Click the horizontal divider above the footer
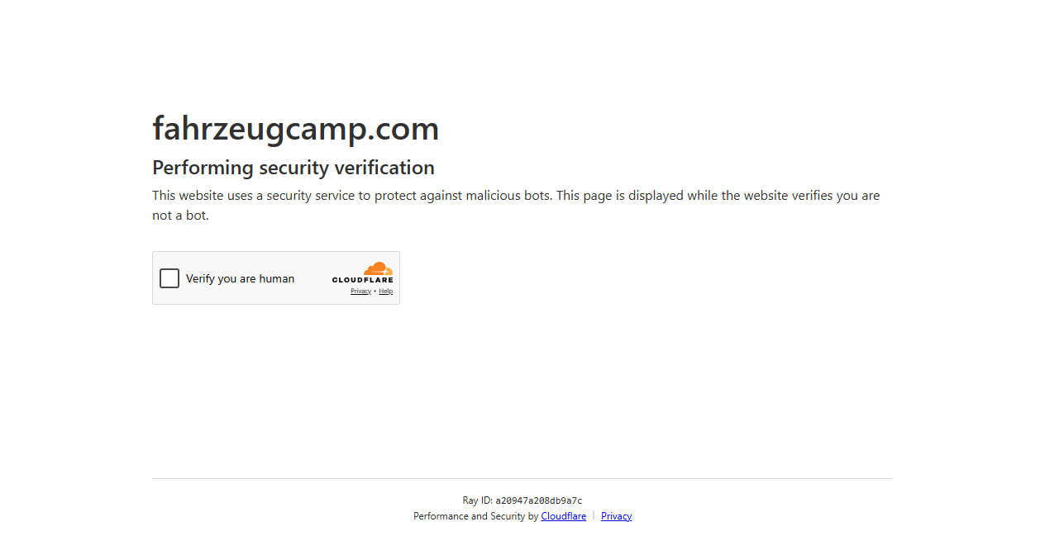Viewport: 1045px width, 536px height. click(x=522, y=478)
